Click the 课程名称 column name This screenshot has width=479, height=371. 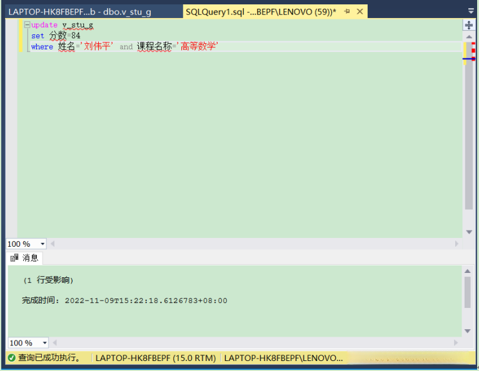[154, 46]
